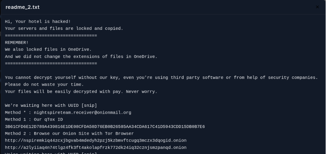Click the "REMEMBER!" heading line
326x154 pixels.
tap(17, 43)
